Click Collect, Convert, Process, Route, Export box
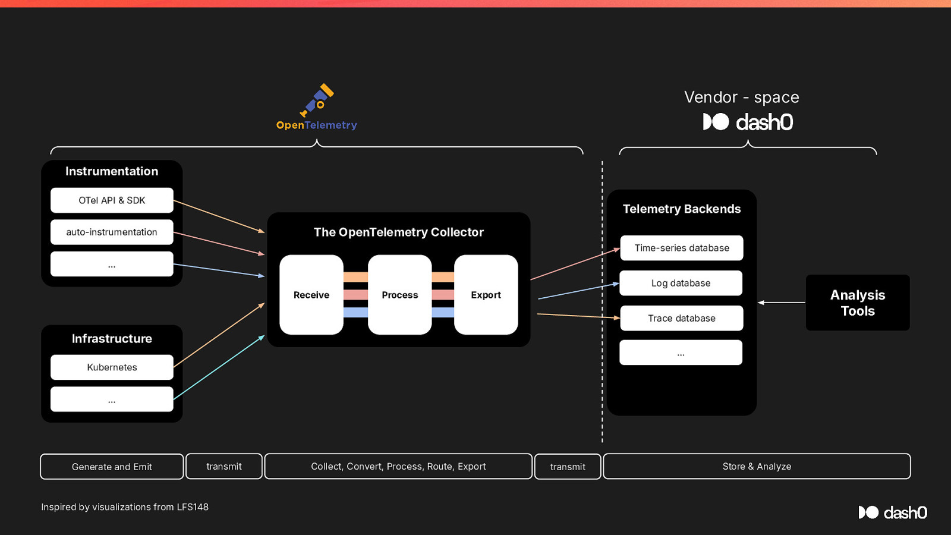951x535 pixels. 398,466
